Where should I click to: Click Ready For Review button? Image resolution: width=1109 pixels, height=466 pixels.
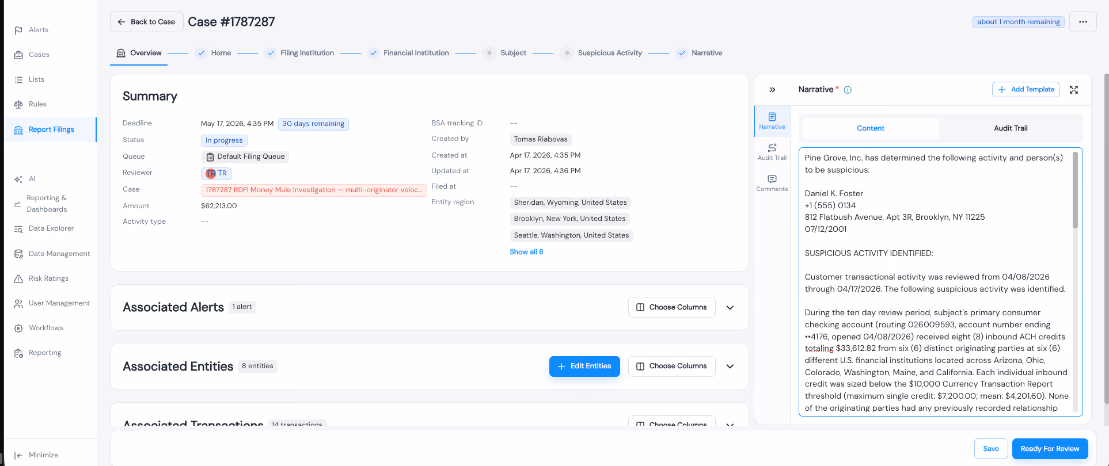pos(1050,449)
